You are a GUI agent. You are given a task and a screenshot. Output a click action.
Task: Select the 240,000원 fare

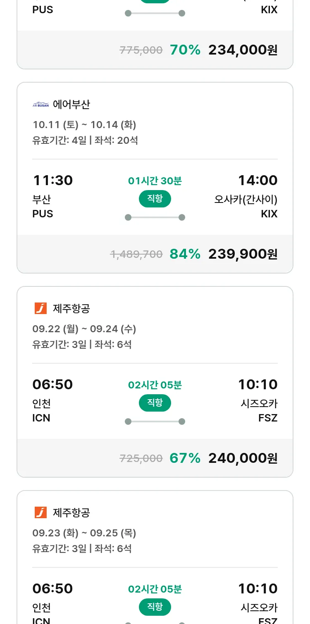point(243,458)
